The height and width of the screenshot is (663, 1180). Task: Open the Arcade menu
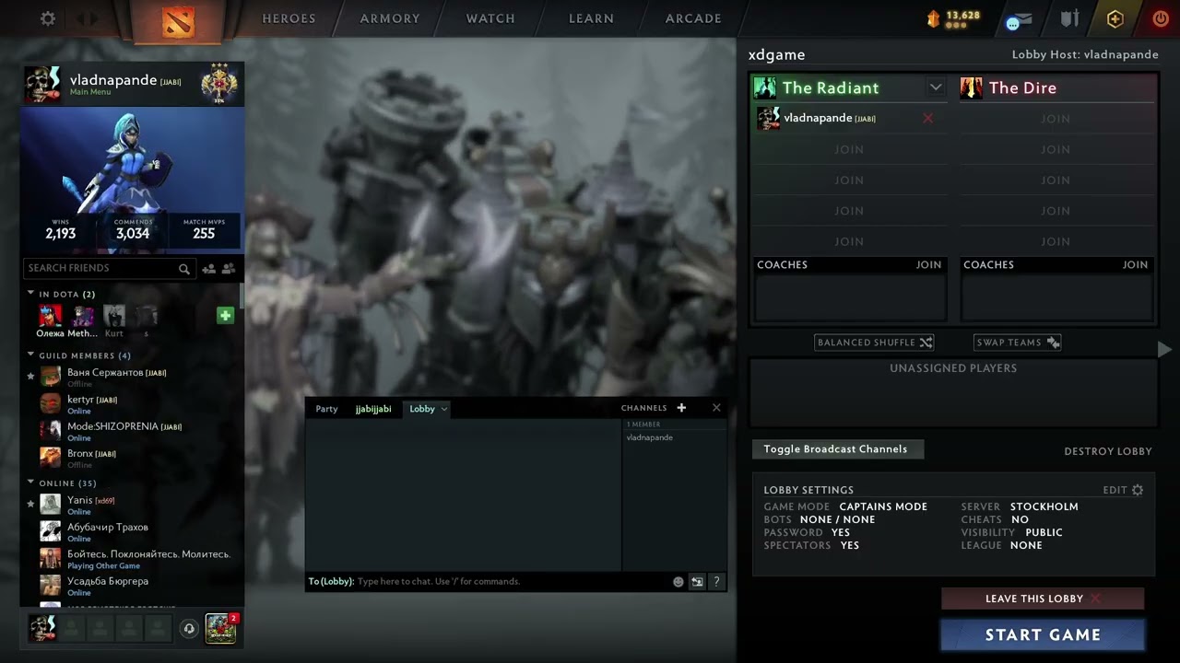pyautogui.click(x=693, y=18)
